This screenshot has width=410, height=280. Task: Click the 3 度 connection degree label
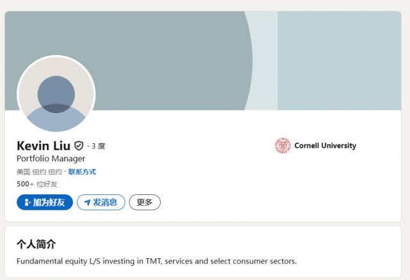point(98,146)
